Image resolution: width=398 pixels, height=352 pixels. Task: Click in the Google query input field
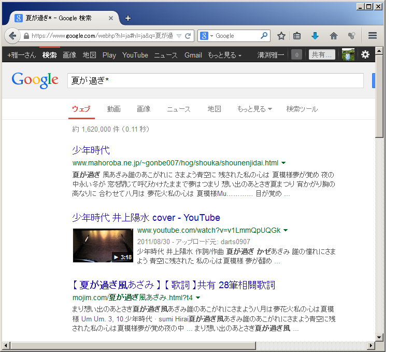point(215,80)
